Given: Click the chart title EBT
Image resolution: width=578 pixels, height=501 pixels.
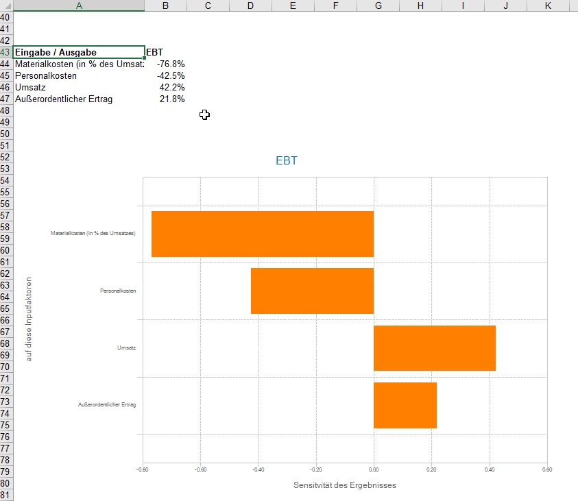Looking at the screenshot, I should [x=287, y=160].
